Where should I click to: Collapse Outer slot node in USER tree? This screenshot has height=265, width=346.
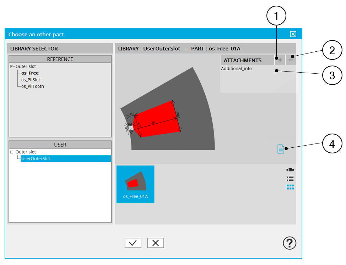tap(12, 152)
